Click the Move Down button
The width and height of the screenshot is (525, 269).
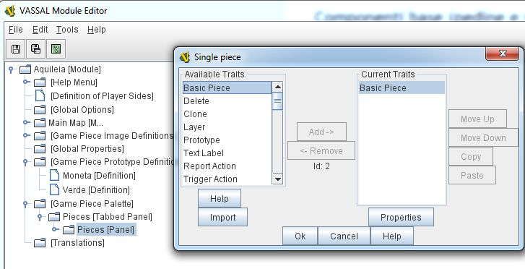click(x=483, y=137)
